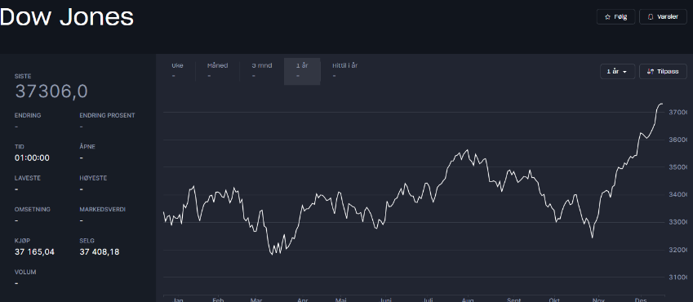The width and height of the screenshot is (693, 302).
Task: Select the highlighted 1 år tab
Action: click(302, 71)
